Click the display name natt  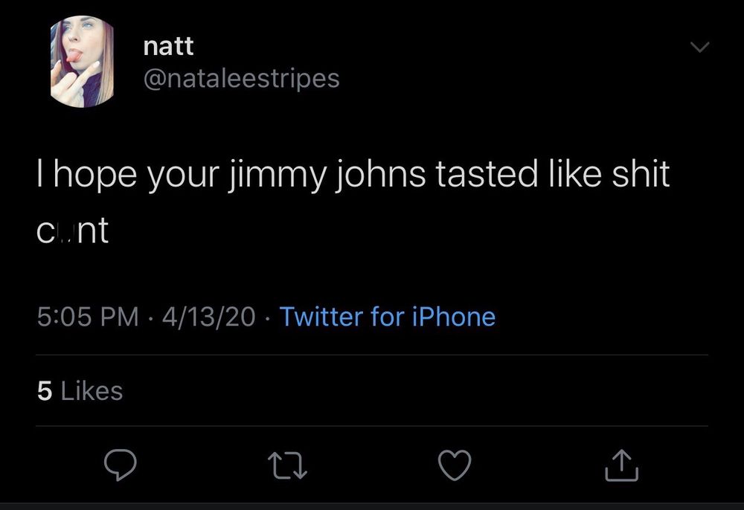click(x=167, y=45)
